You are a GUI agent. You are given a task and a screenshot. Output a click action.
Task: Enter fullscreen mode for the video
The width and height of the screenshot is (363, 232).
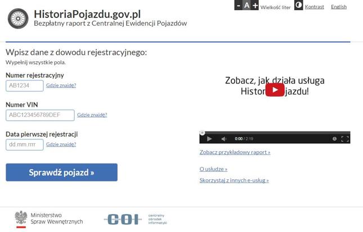coord(345,139)
